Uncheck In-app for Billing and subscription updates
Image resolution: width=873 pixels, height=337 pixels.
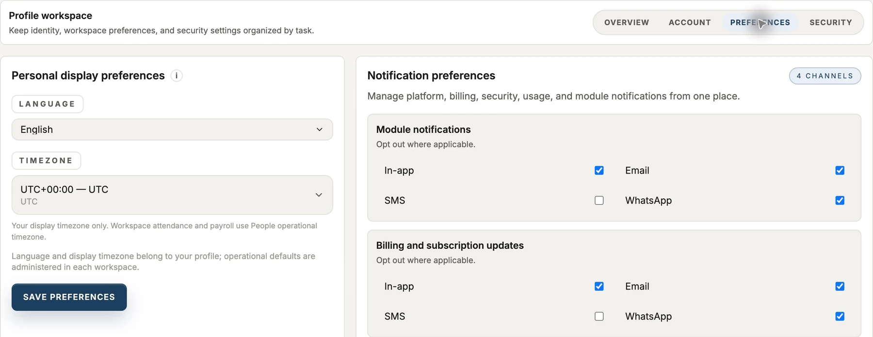(x=599, y=286)
